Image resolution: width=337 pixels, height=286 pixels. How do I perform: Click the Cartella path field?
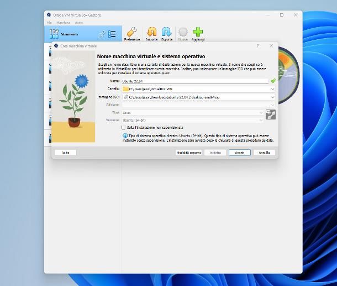pyautogui.click(x=199, y=89)
